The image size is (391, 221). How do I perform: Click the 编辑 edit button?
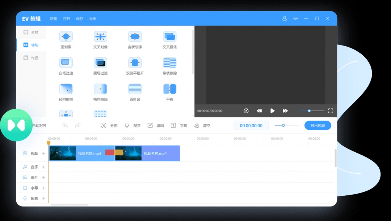[x=156, y=125]
